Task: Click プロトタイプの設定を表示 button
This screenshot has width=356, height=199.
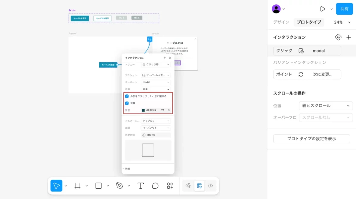Action: (311, 139)
